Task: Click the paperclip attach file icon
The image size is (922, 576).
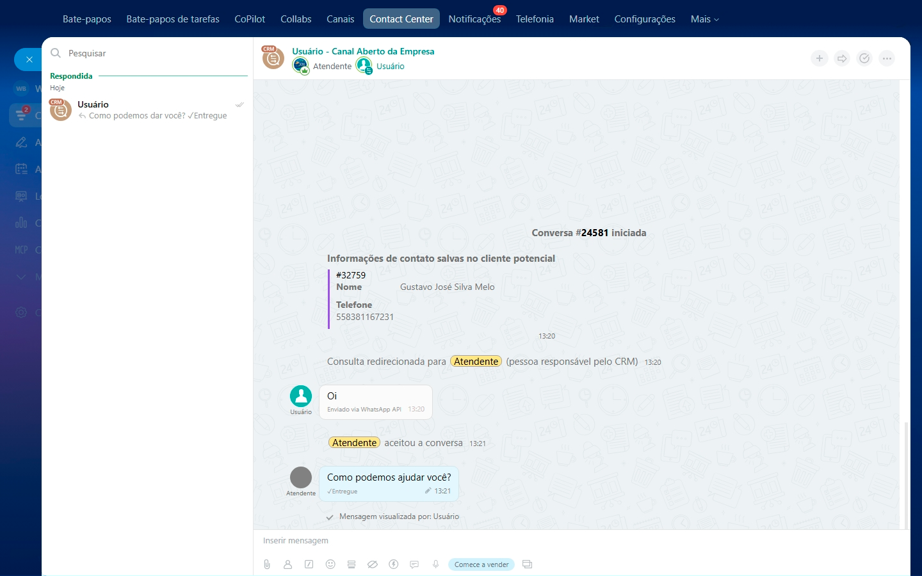Action: pyautogui.click(x=267, y=564)
